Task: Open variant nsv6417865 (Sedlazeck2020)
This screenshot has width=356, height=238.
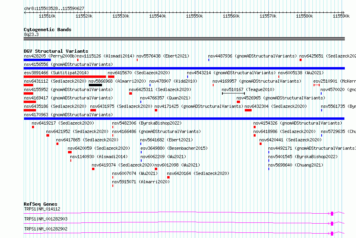Action: tap(87, 140)
